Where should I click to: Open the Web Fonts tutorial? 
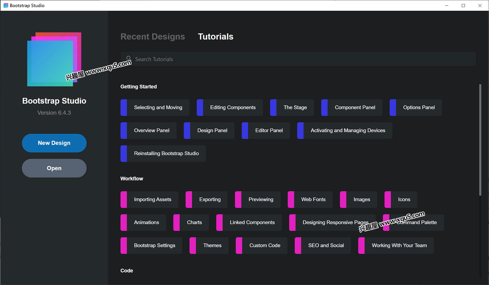click(310, 200)
